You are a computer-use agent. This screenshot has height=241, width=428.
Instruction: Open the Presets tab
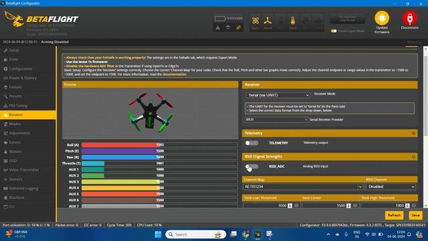28,96
